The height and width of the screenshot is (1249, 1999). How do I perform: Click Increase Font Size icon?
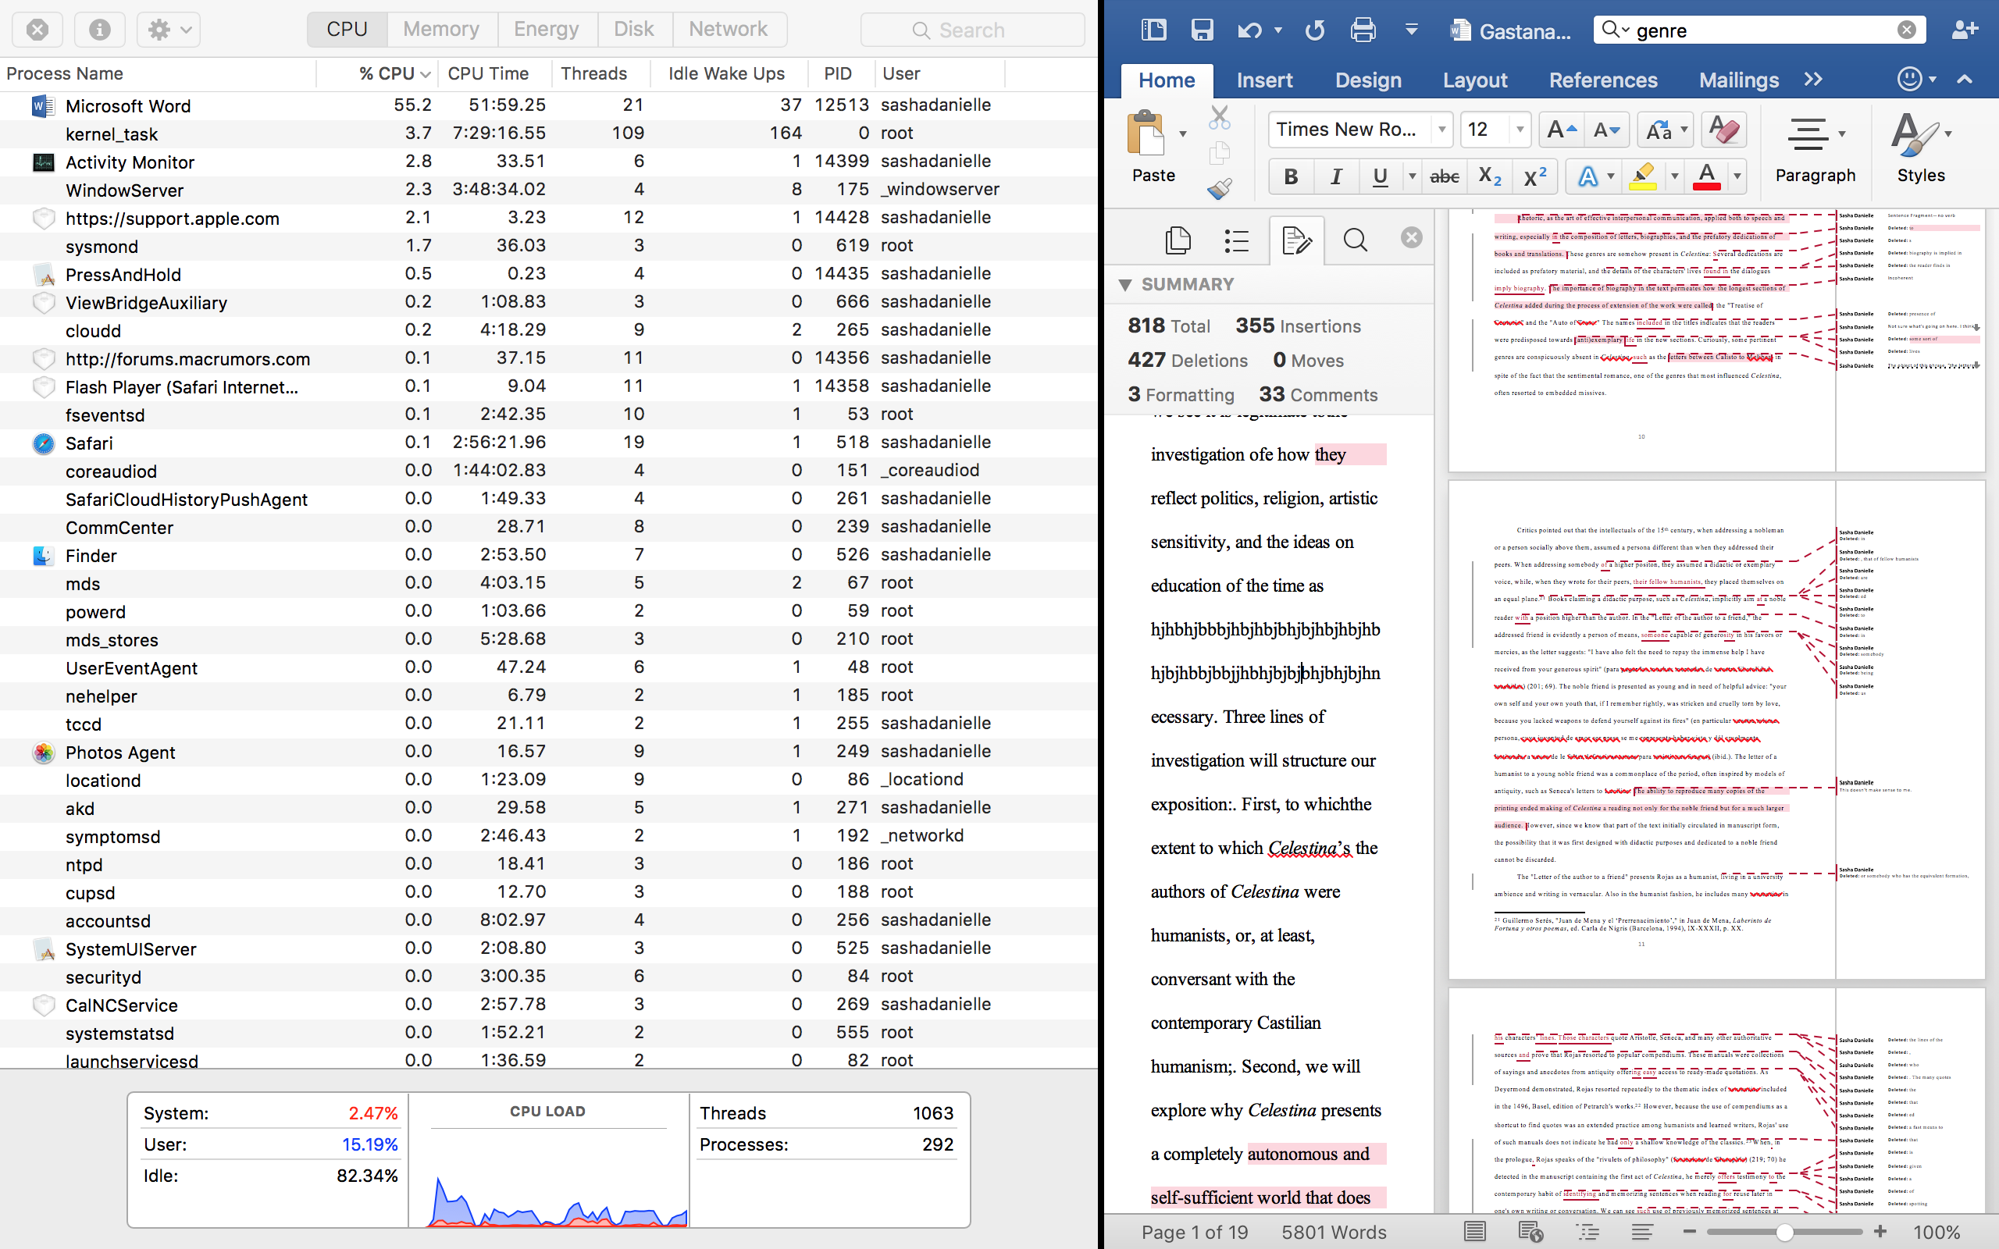point(1562,130)
